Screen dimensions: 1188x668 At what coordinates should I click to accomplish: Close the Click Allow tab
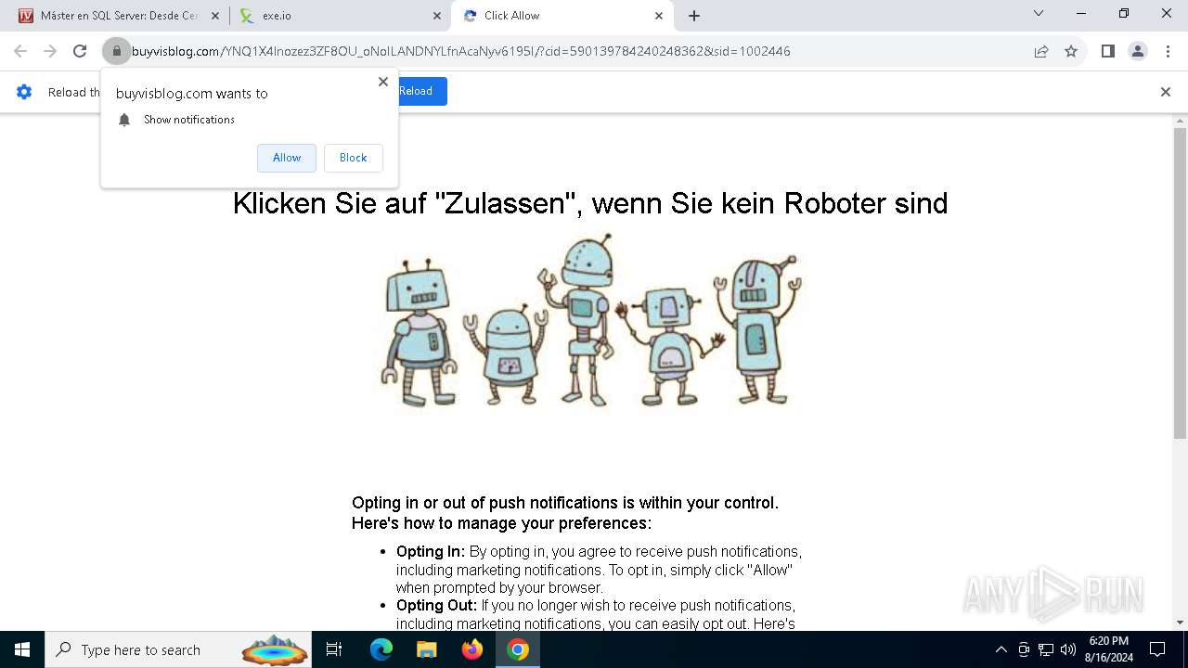click(659, 16)
